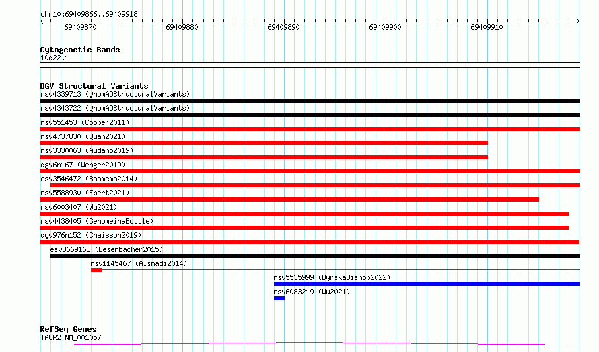Image resolution: width=599 pixels, height=352 pixels.
Task: Click the 69409880 ruler coordinate
Action: (182, 27)
